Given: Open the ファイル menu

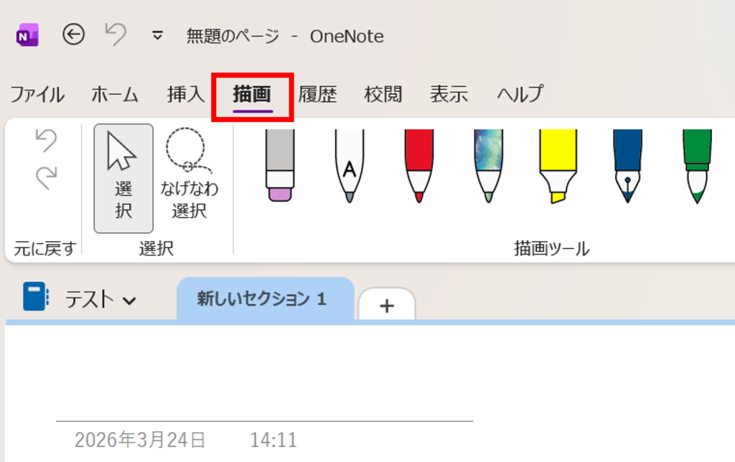Looking at the screenshot, I should tap(37, 94).
